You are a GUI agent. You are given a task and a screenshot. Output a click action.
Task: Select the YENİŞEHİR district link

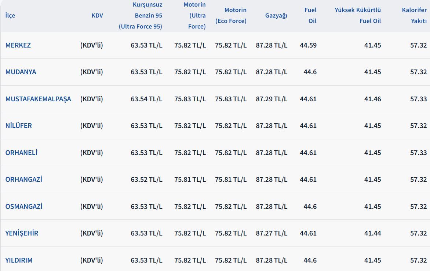point(22,233)
